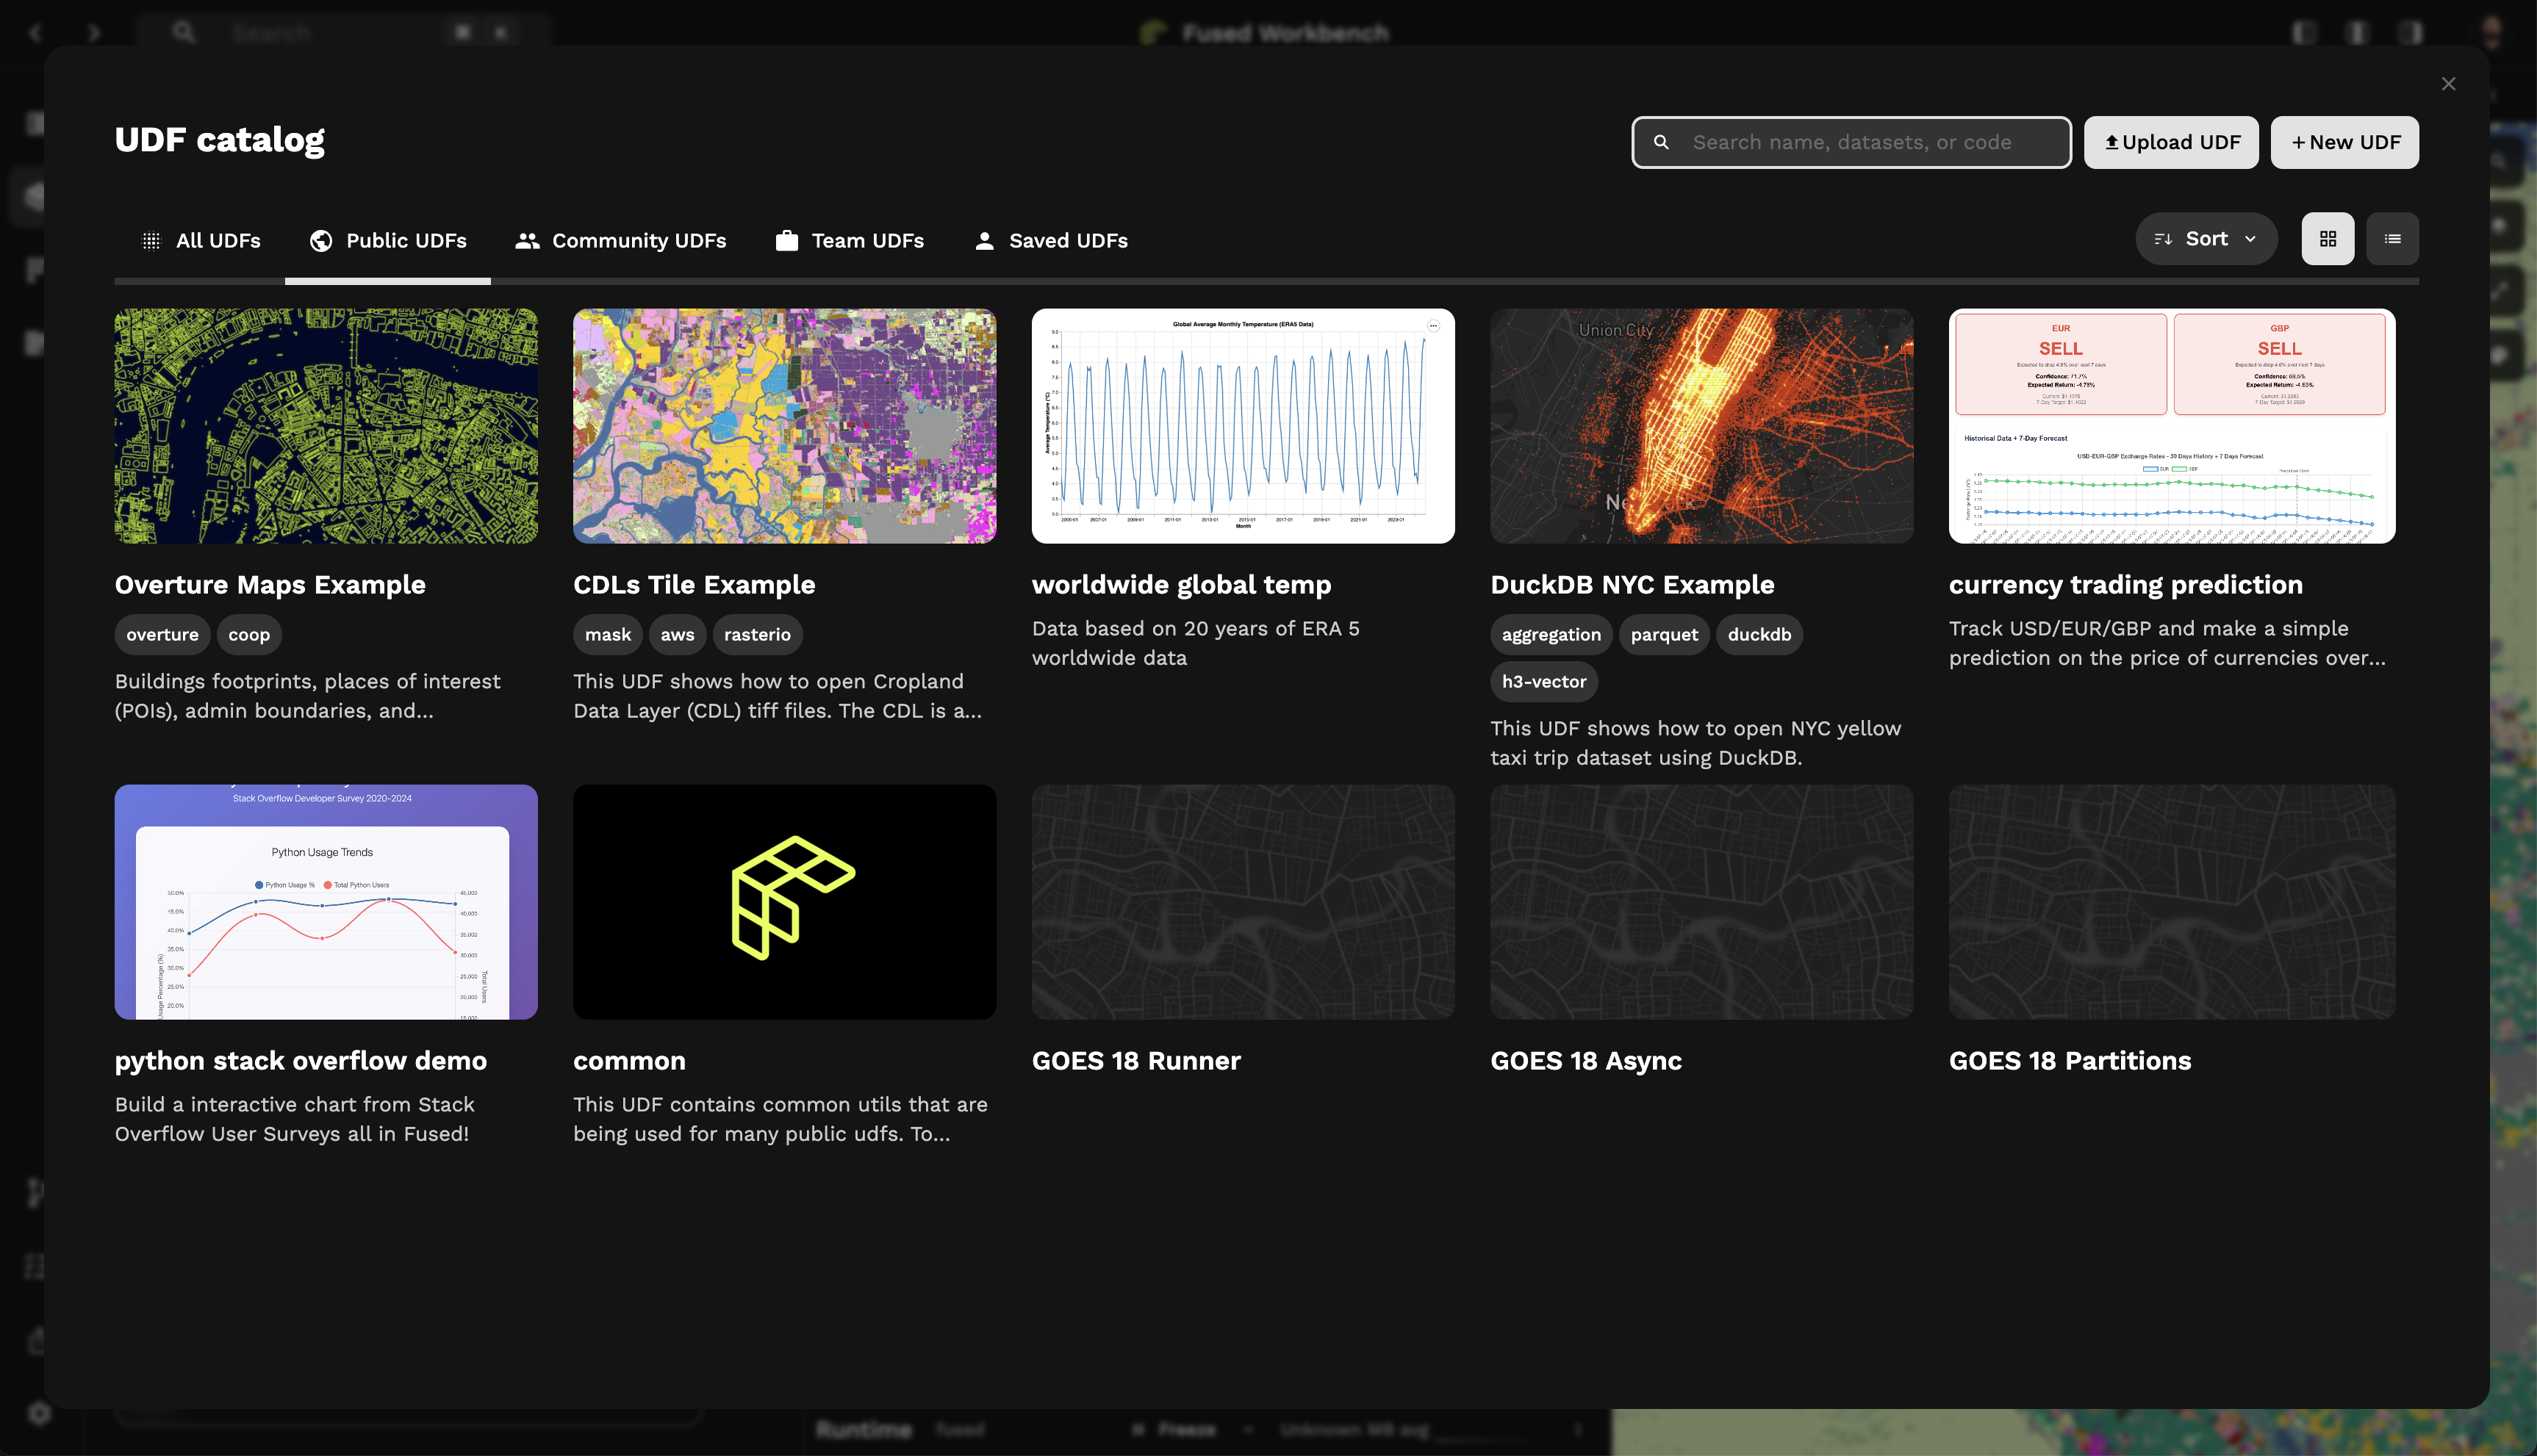The width and height of the screenshot is (2537, 1456).
Task: Click the common UDF title
Action: pos(629,1061)
